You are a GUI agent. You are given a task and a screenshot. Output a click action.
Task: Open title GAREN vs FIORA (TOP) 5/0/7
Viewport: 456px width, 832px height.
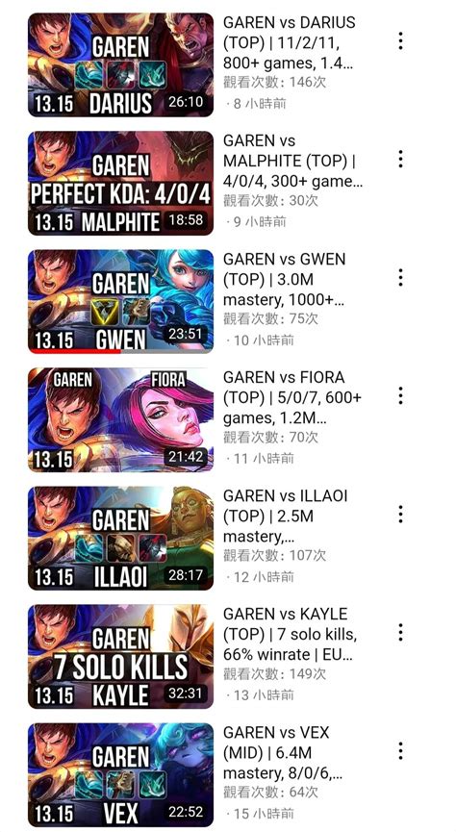291,398
